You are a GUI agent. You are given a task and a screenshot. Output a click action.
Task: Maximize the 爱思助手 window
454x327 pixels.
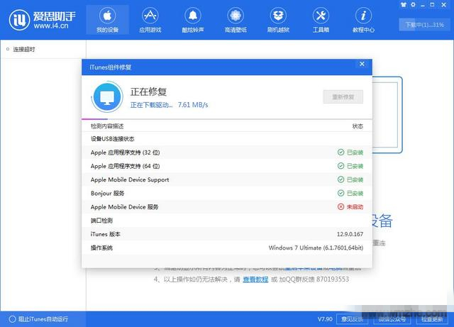point(432,5)
